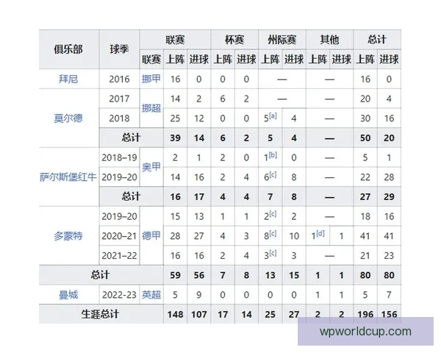Click the 2022-23 season cell
This screenshot has height=353, width=441.
click(x=119, y=295)
